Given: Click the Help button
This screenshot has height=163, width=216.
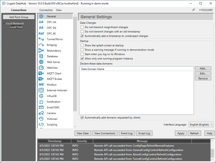Looking at the screenshot, I should coord(210,133).
